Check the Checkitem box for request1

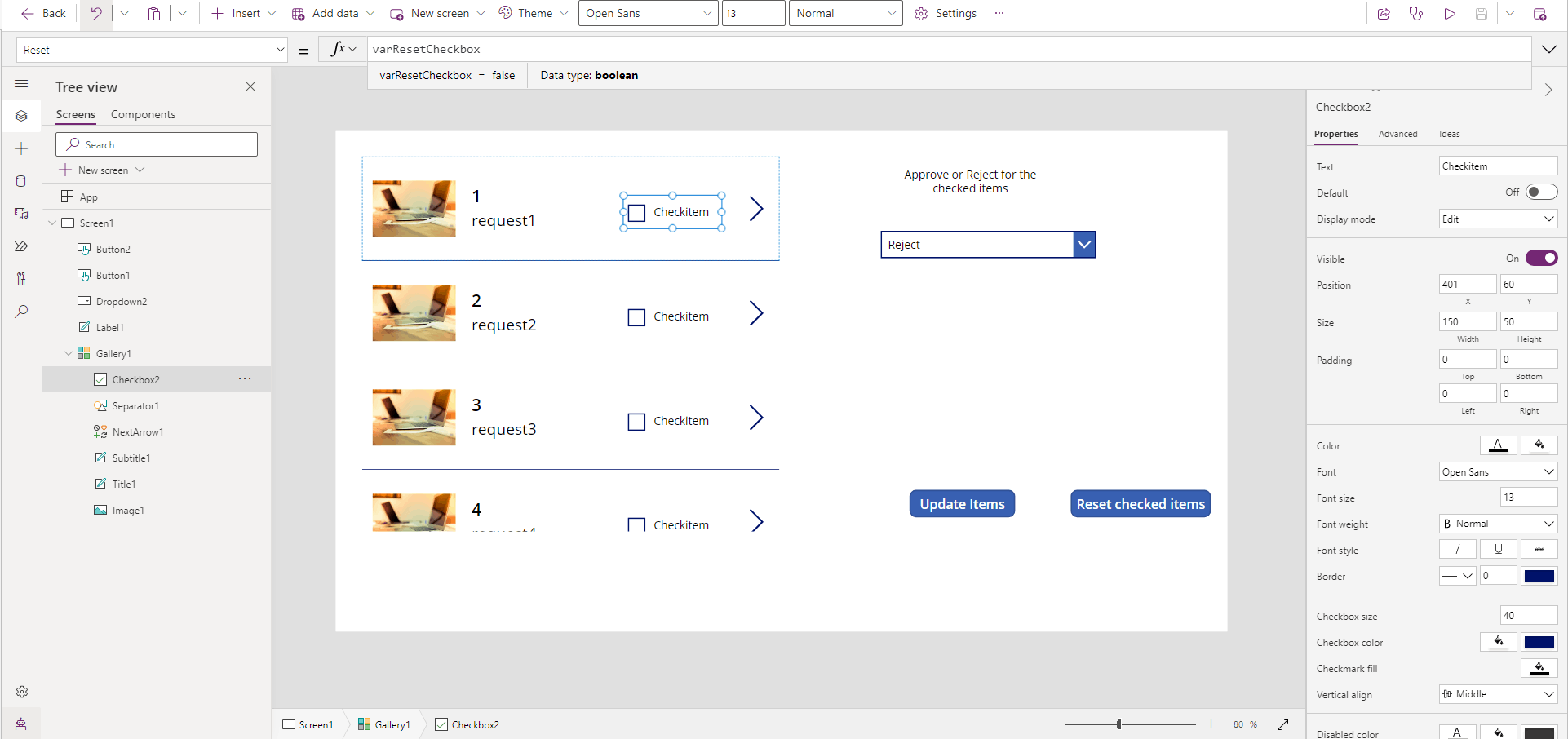[x=637, y=213]
